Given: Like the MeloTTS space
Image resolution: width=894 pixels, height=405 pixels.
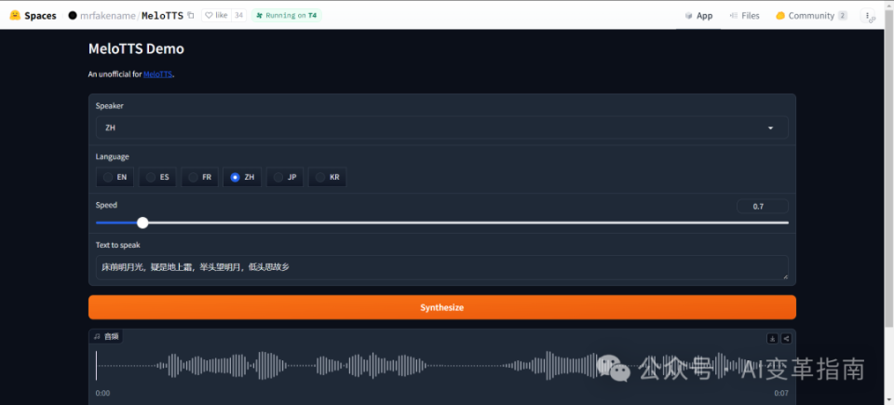Looking at the screenshot, I should (216, 16).
